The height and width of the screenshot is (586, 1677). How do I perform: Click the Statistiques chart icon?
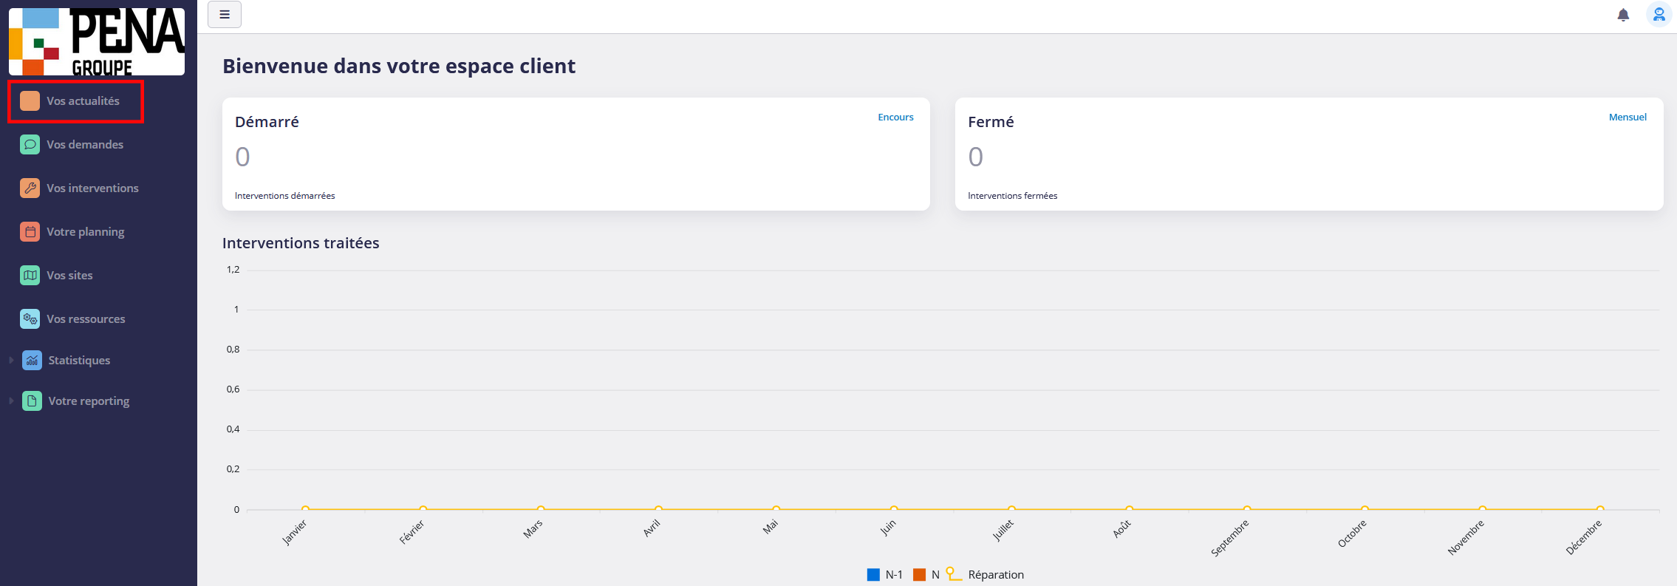32,360
